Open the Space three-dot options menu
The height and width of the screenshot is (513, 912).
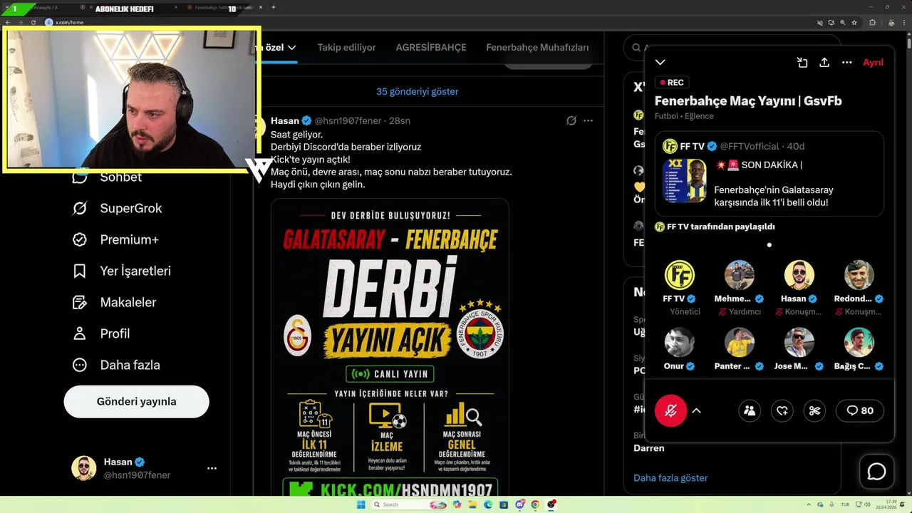tap(846, 63)
